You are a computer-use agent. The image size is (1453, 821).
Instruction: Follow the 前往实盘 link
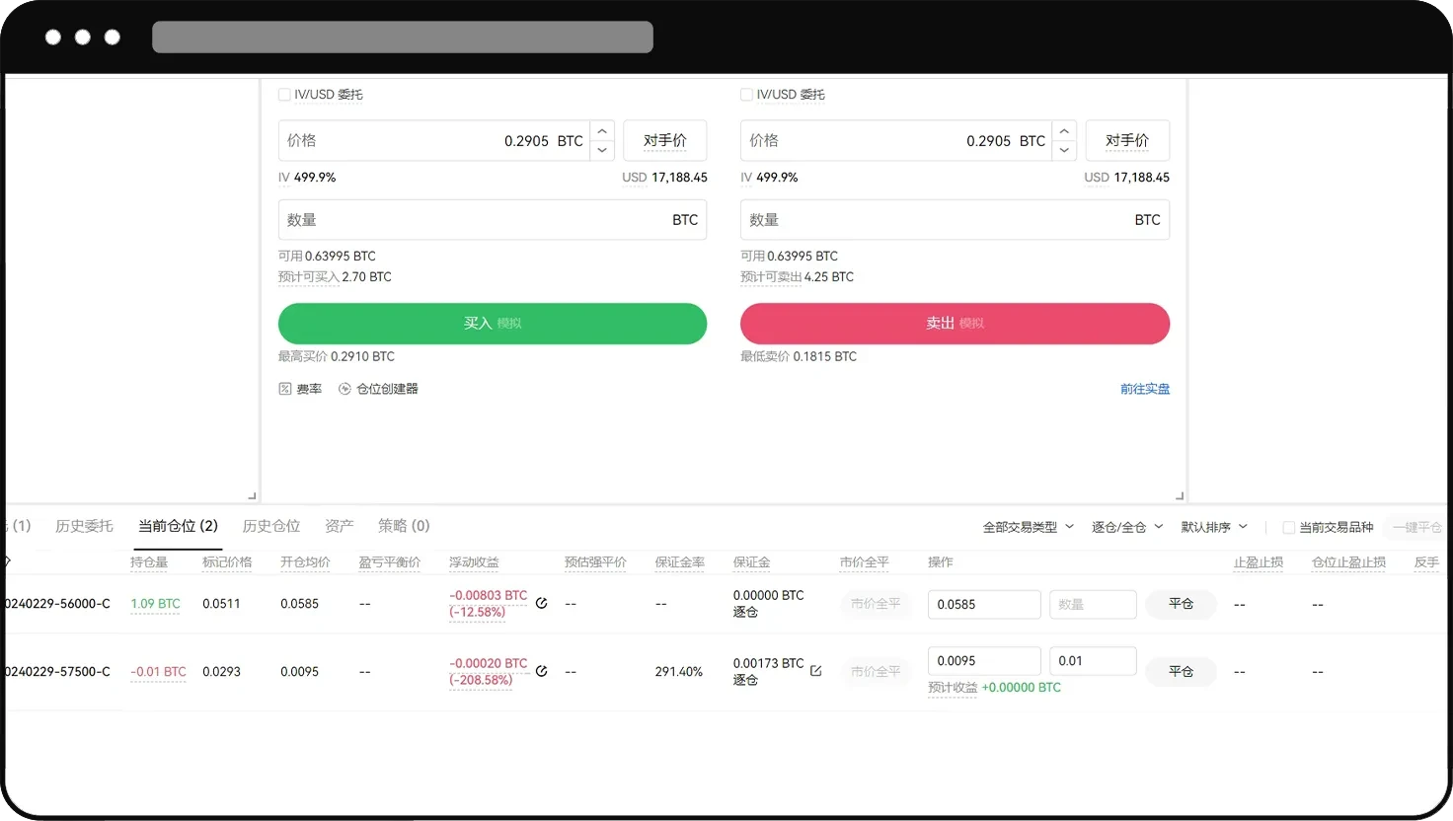[1145, 389]
